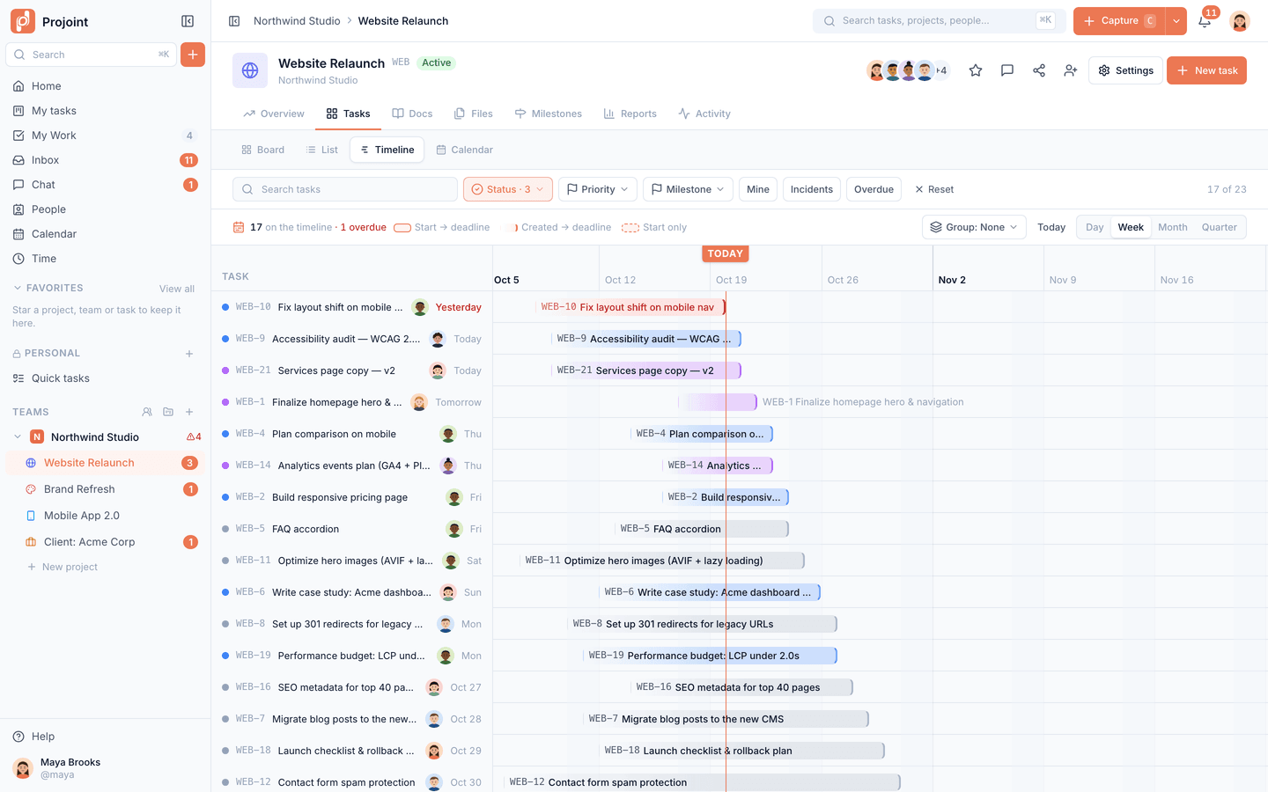Click the Search tasks input field
Screen dimensions: 1268x792
(x=345, y=189)
